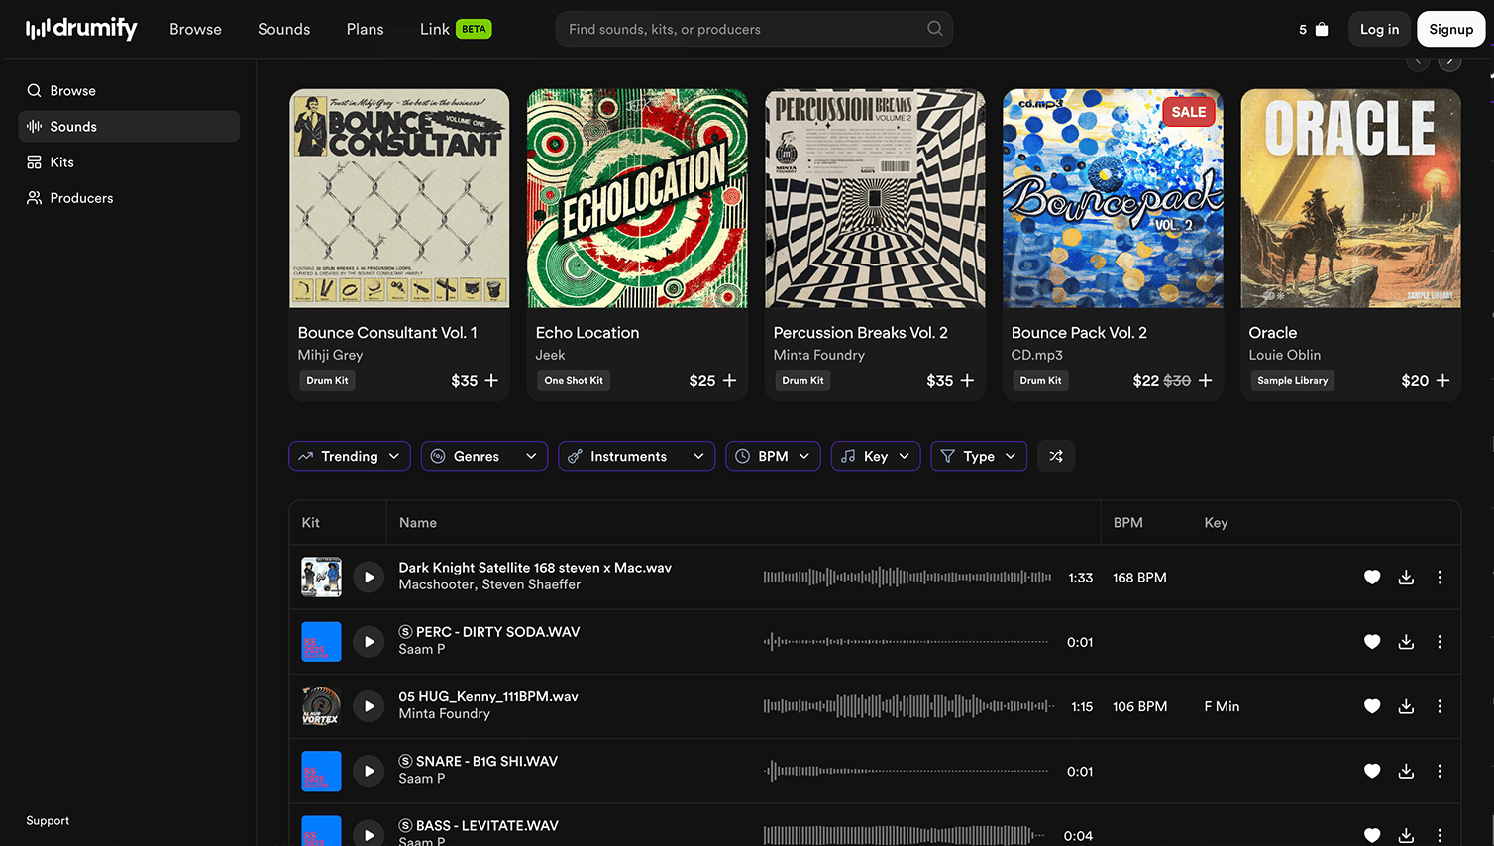Favorite the 05 HUG_Kenny_111BPM.wav sound
Screen dimensions: 1494x846
(1372, 706)
